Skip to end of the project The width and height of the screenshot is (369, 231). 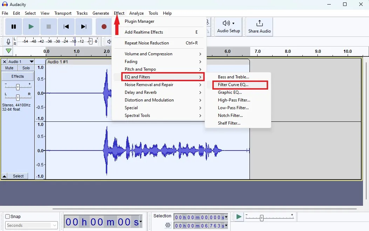coord(83,27)
